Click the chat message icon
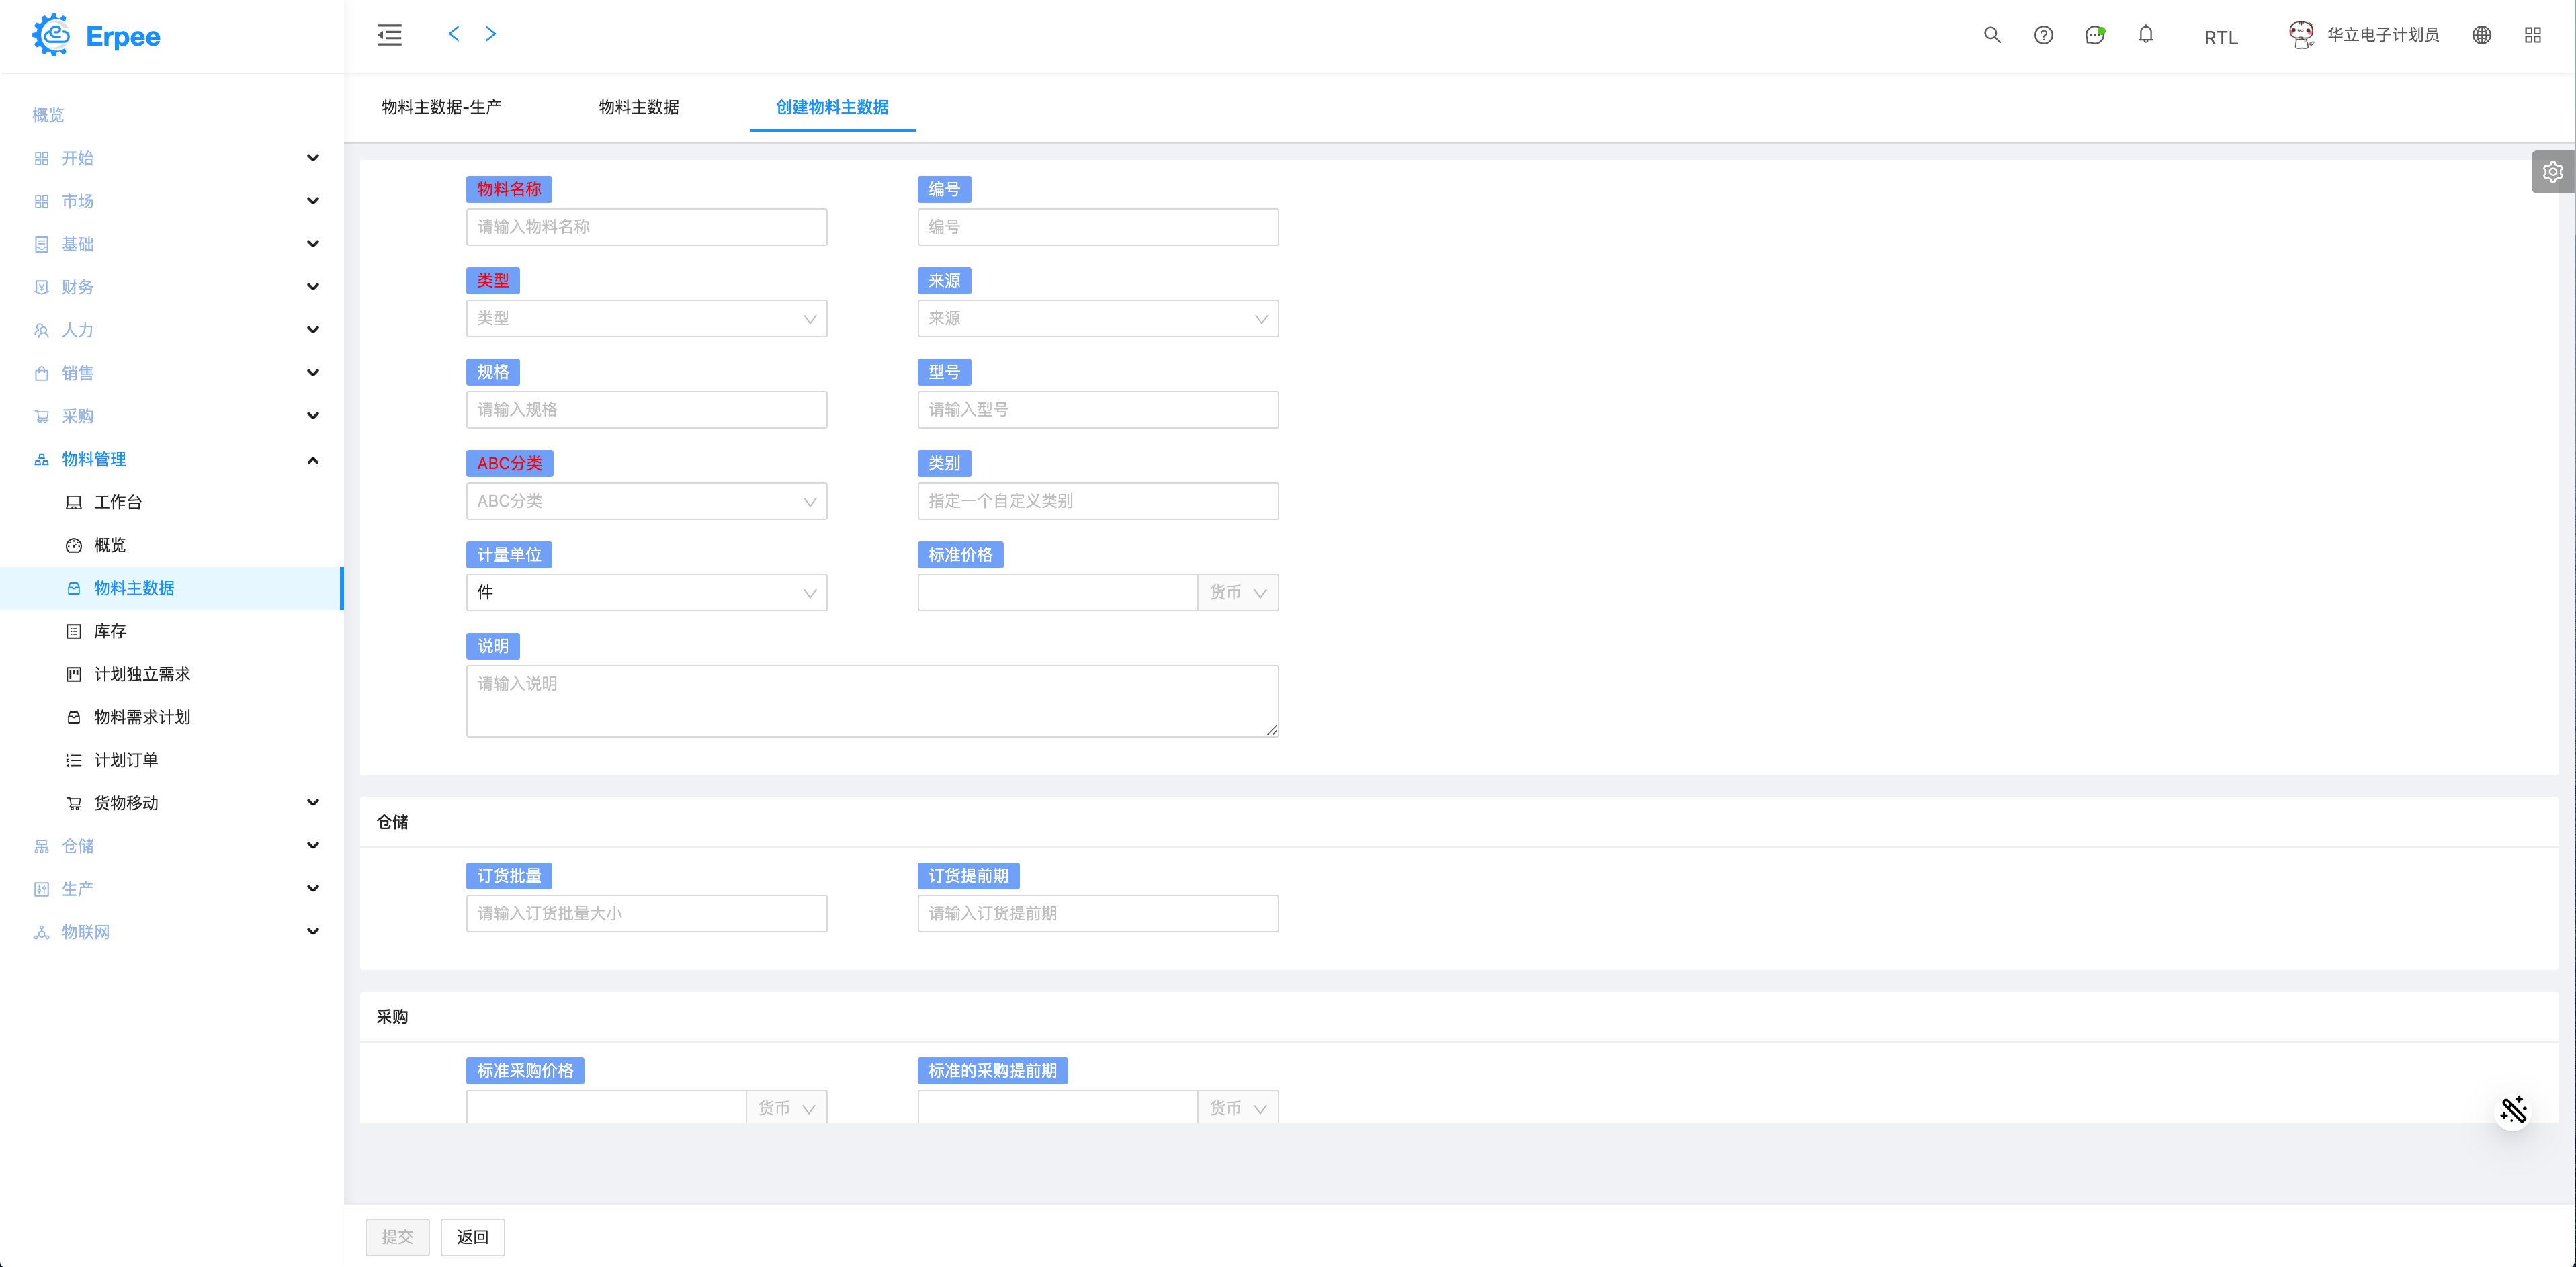The width and height of the screenshot is (2576, 1267). pyautogui.click(x=2094, y=35)
